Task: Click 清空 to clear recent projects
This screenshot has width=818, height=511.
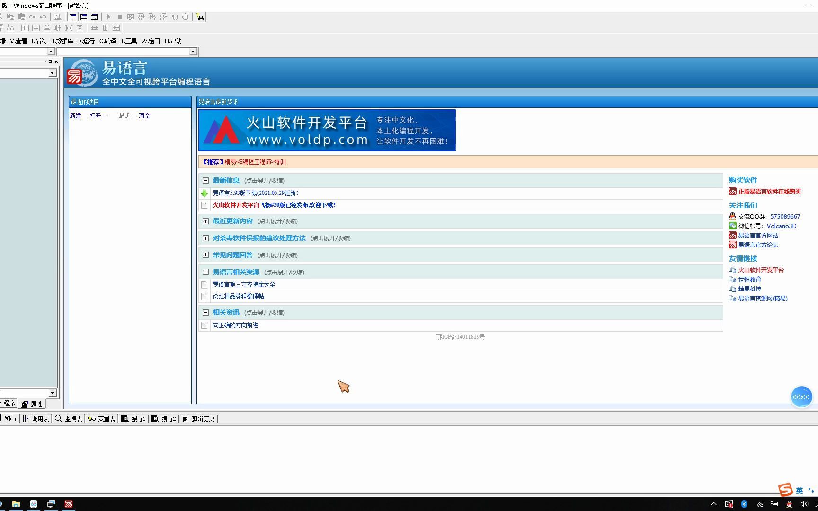Action: (144, 115)
